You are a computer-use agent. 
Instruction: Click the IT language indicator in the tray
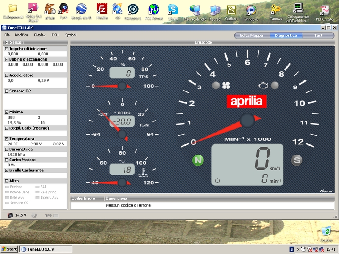292,249
